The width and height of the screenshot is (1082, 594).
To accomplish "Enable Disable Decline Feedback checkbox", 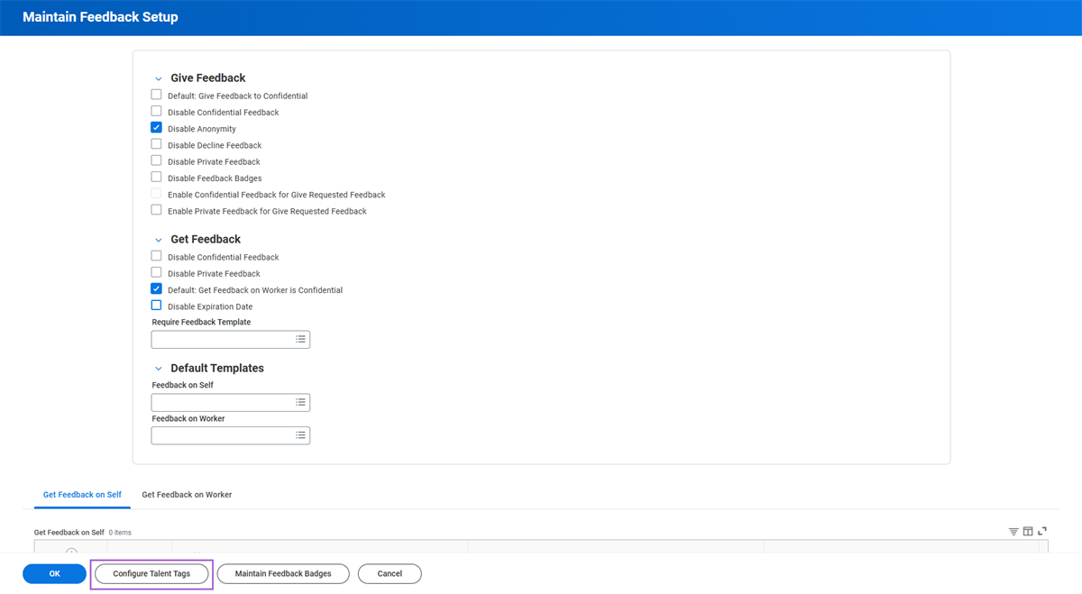I will [156, 144].
